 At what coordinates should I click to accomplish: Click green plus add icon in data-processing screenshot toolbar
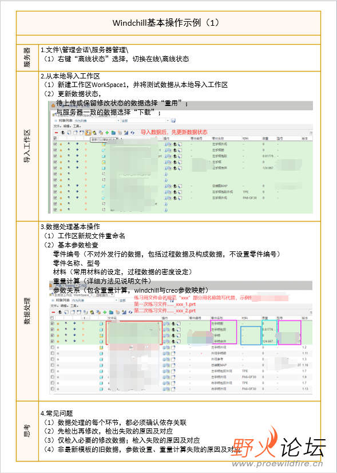[105, 312]
